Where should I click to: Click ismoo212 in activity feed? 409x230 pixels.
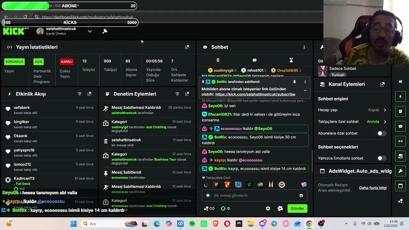[x=22, y=165]
